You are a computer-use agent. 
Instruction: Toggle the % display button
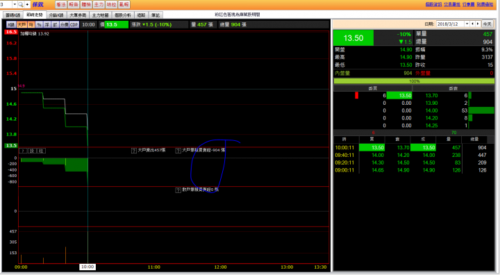pyautogui.click(x=39, y=24)
